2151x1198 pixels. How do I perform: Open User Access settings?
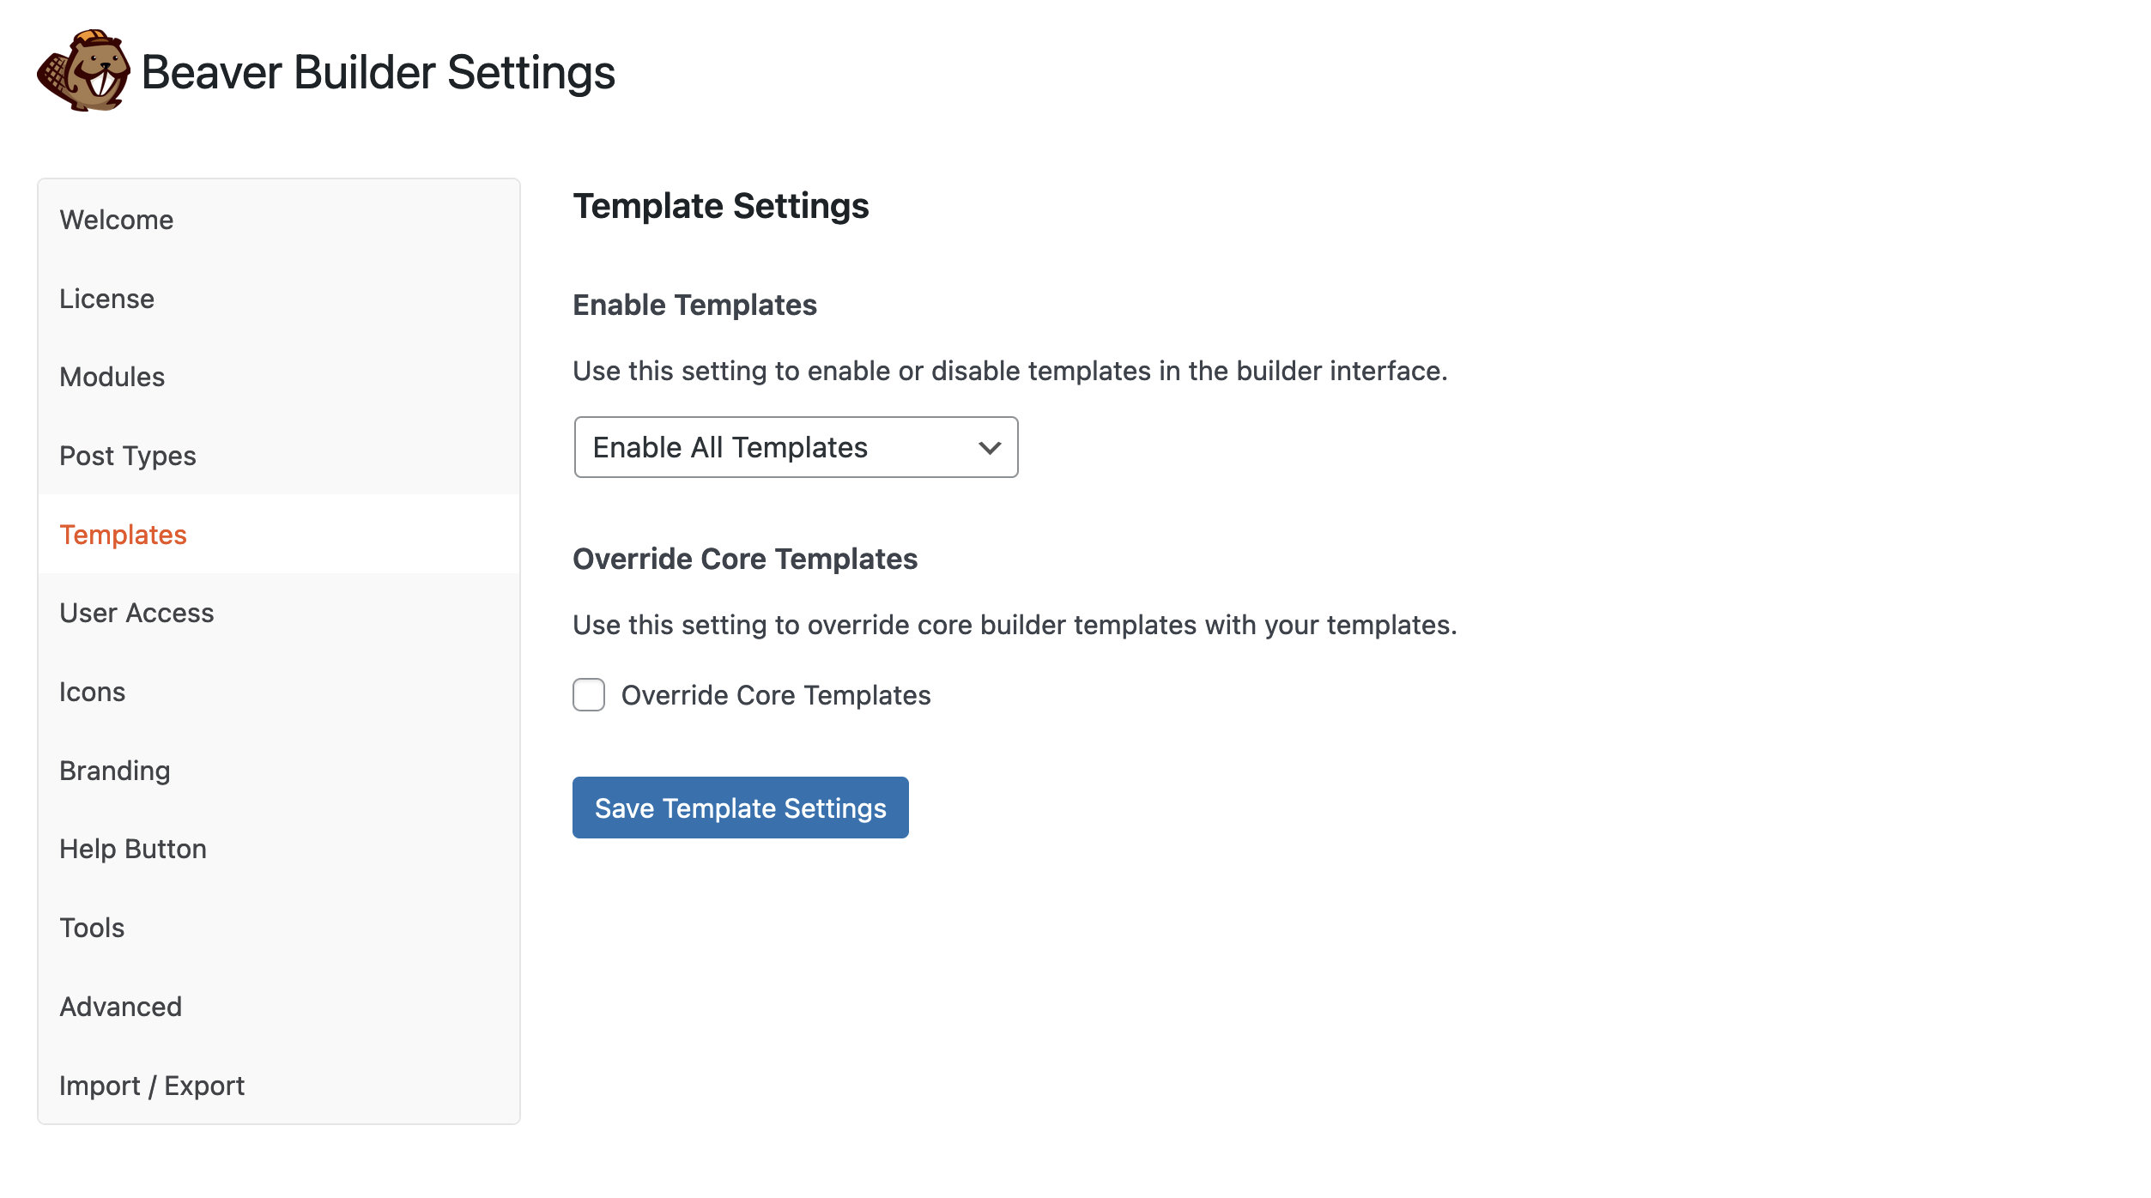(136, 613)
